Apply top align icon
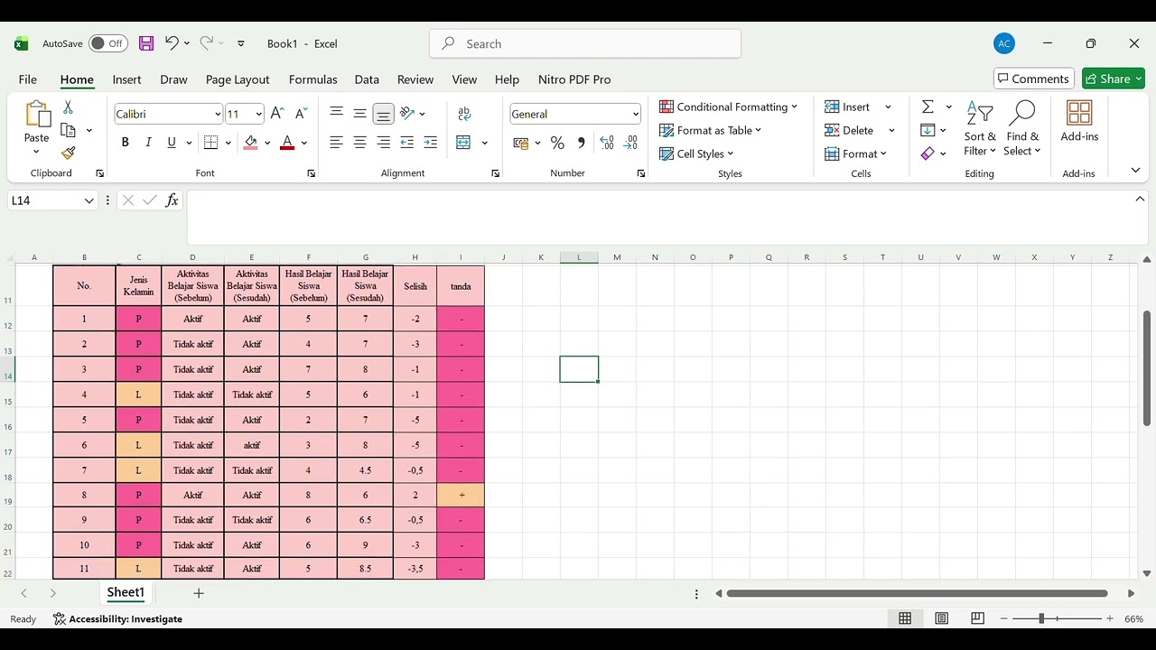The width and height of the screenshot is (1156, 650). click(x=337, y=113)
